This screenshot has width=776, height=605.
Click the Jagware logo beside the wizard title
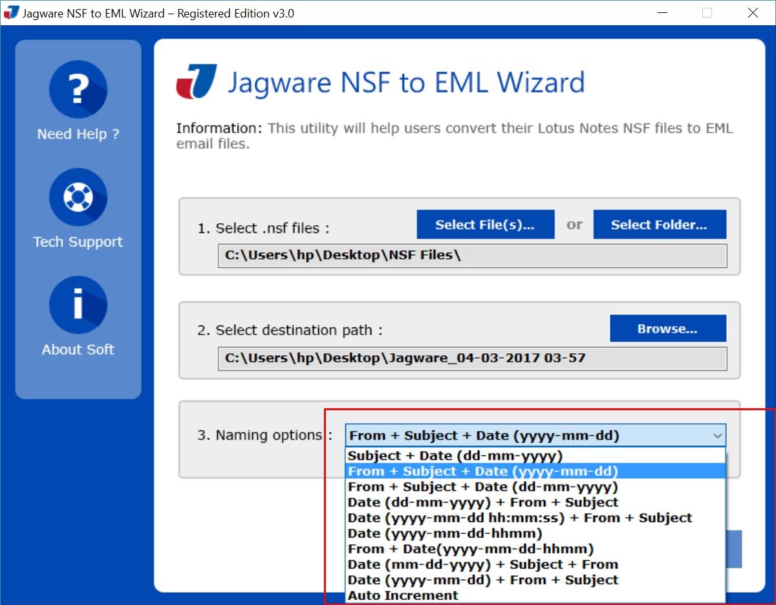click(197, 82)
